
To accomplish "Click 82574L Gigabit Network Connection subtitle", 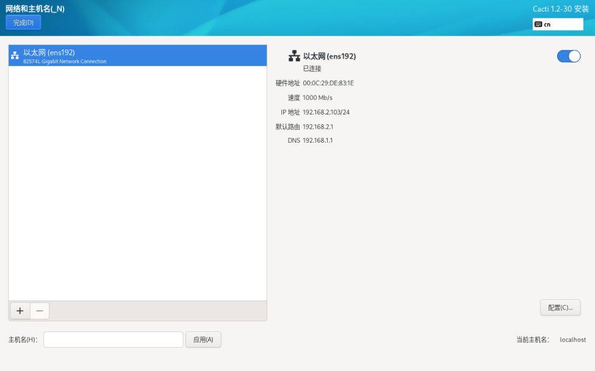I will coord(65,61).
